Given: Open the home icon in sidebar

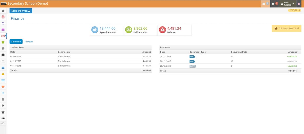Looking at the screenshot, I should [x=3, y=11].
